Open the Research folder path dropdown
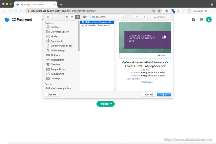Viewport: 216px width, 144px height. pos(108,17)
